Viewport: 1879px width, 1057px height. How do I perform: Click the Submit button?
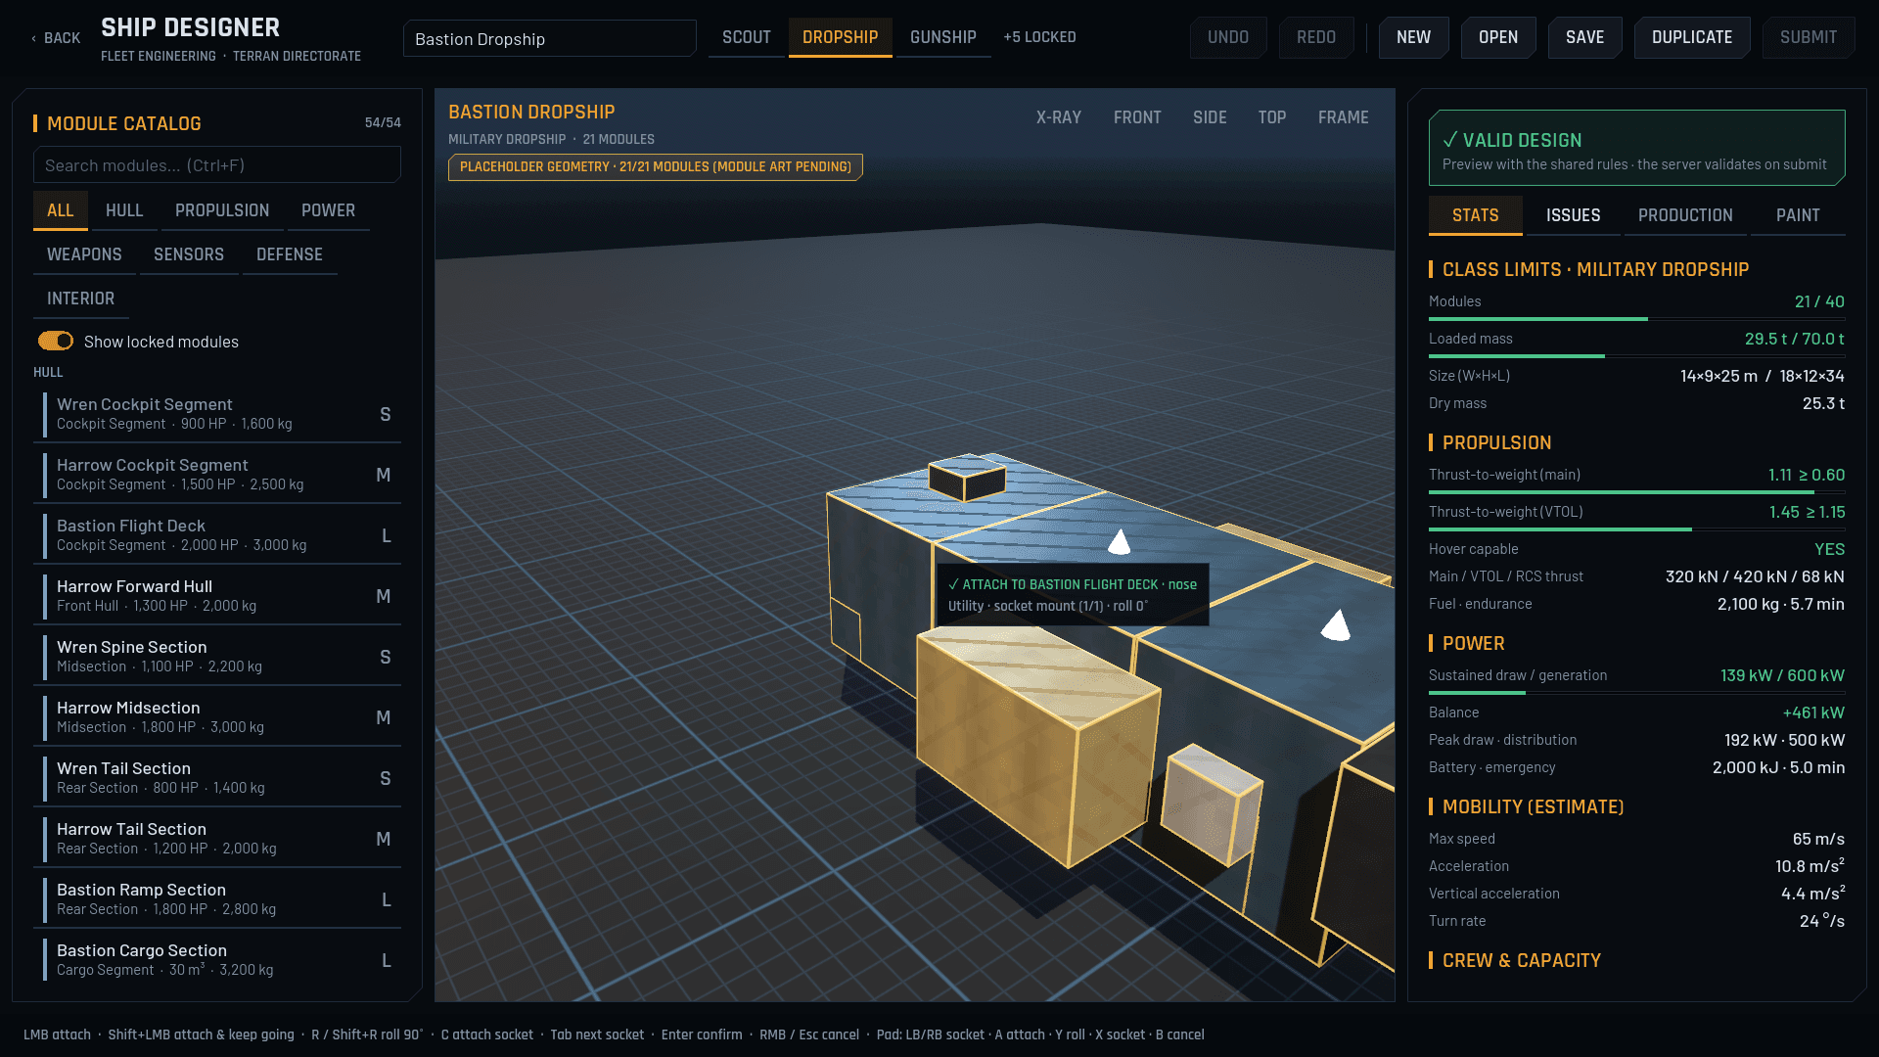pos(1808,37)
